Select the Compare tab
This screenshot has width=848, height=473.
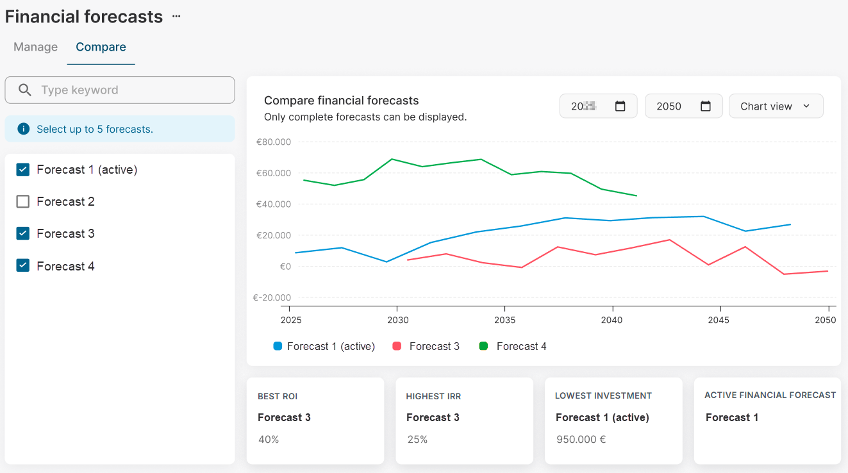pyautogui.click(x=101, y=47)
